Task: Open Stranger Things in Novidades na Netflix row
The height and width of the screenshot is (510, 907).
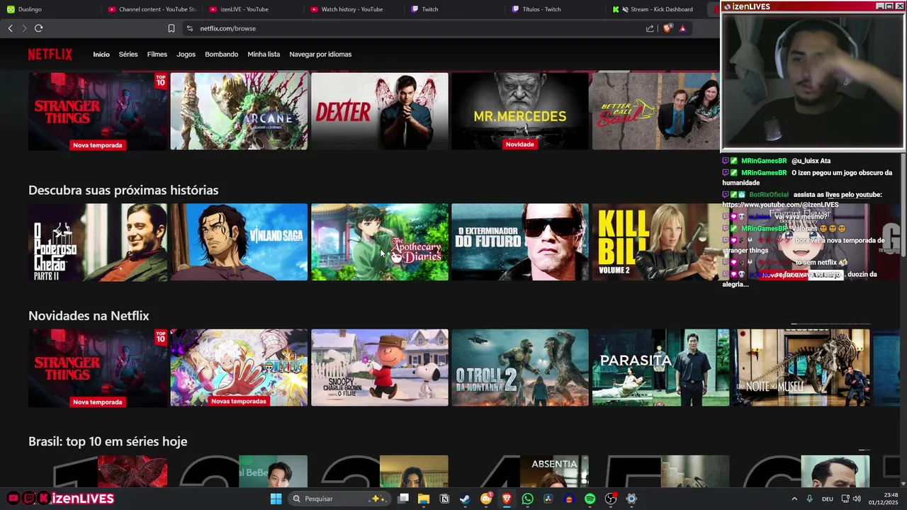Action: 98,368
